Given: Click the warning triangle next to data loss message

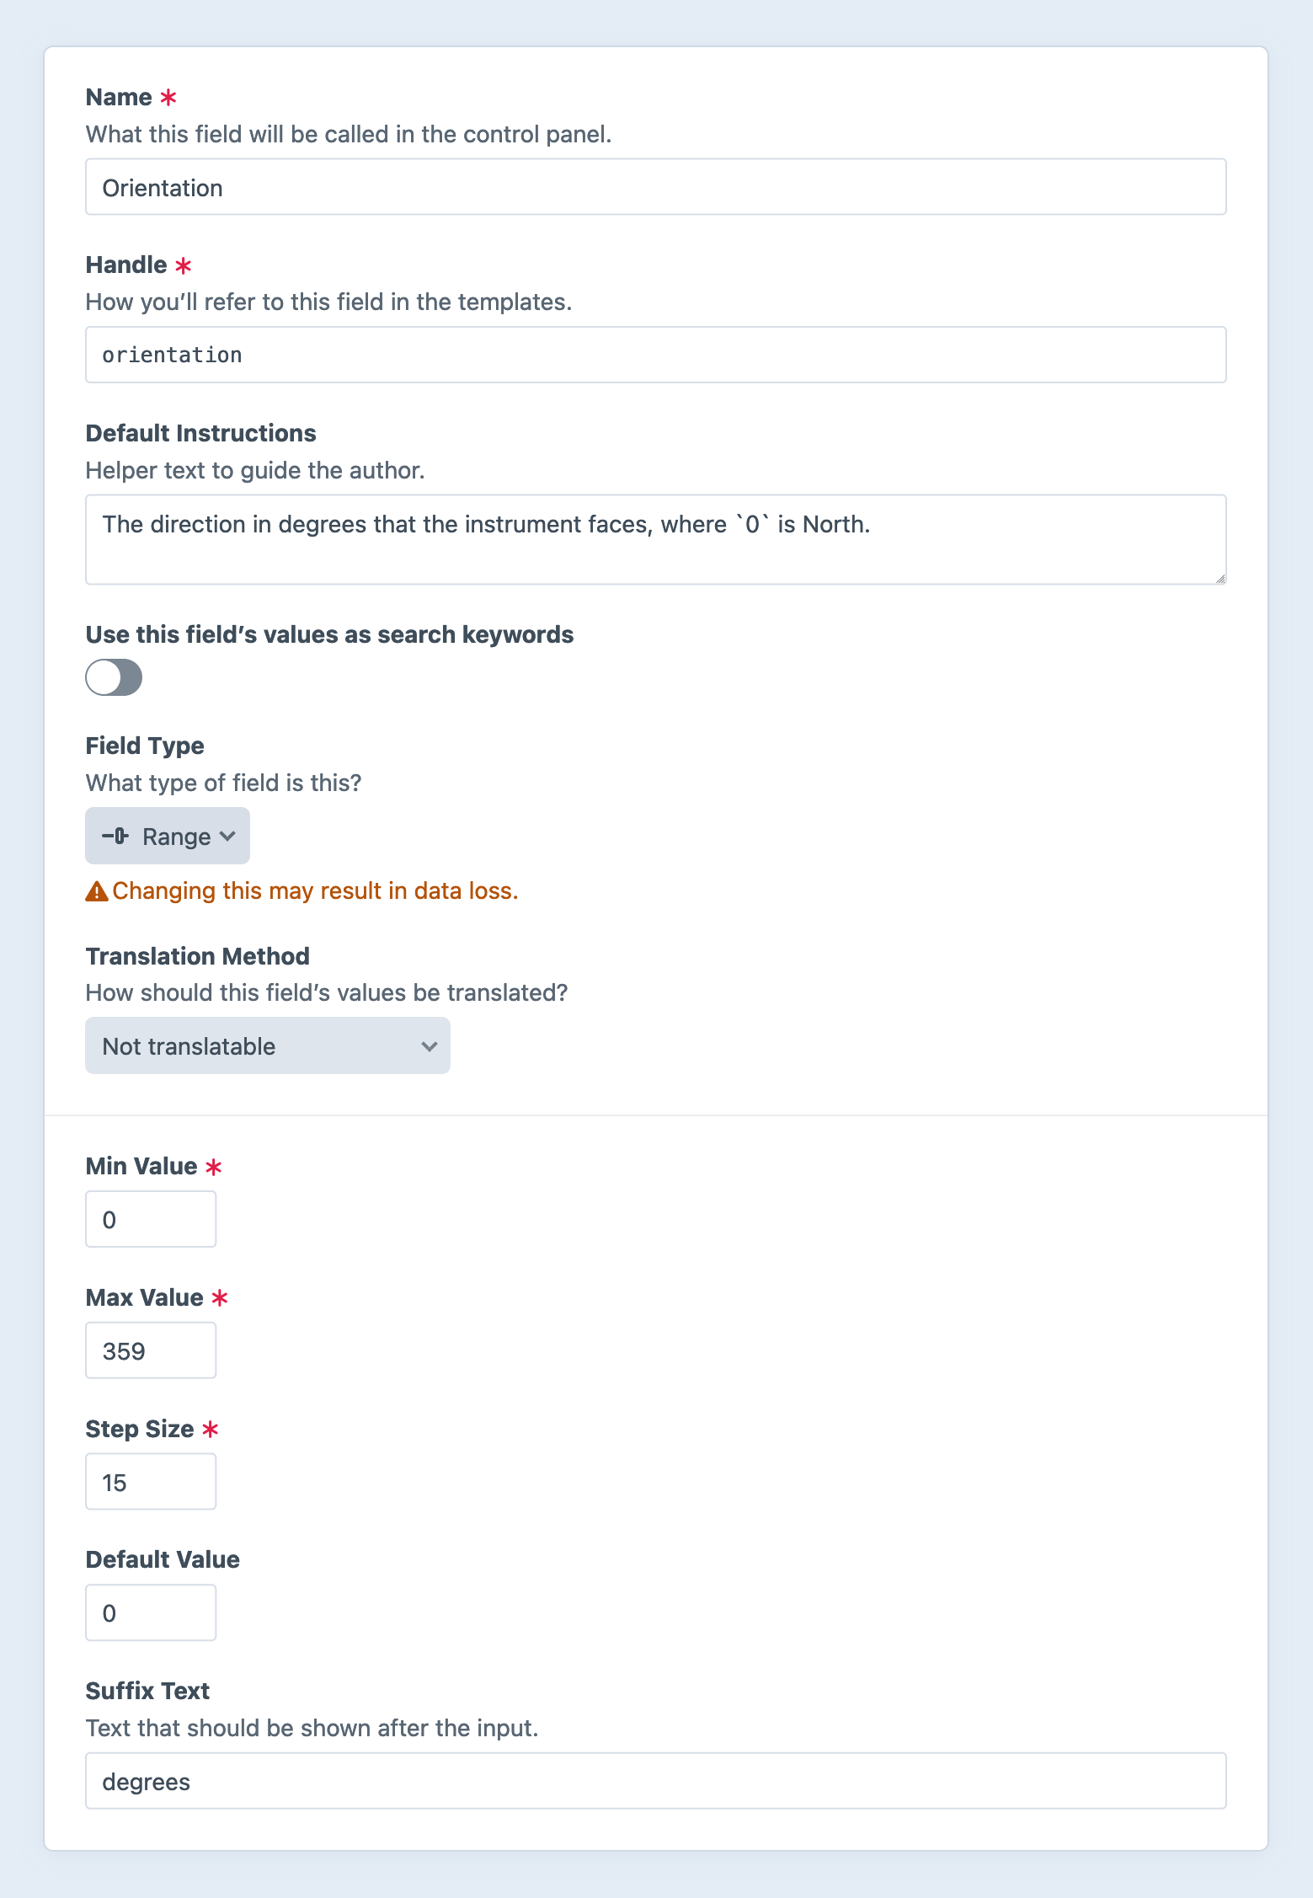Looking at the screenshot, I should 96,890.
